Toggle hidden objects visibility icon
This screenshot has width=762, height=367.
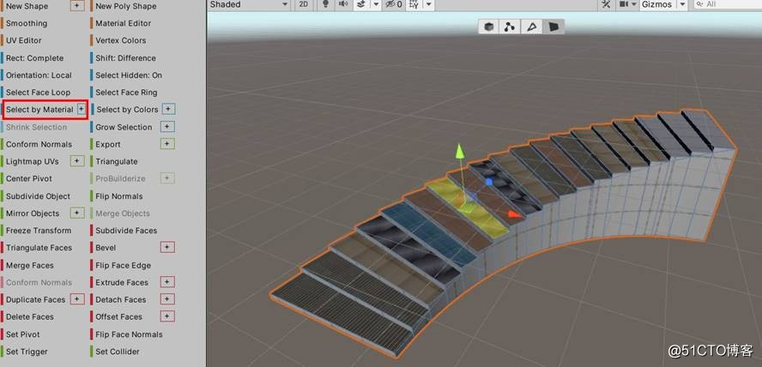[x=393, y=4]
